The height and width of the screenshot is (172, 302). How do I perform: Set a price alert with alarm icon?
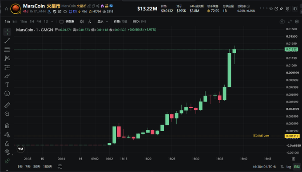pos(287,9)
